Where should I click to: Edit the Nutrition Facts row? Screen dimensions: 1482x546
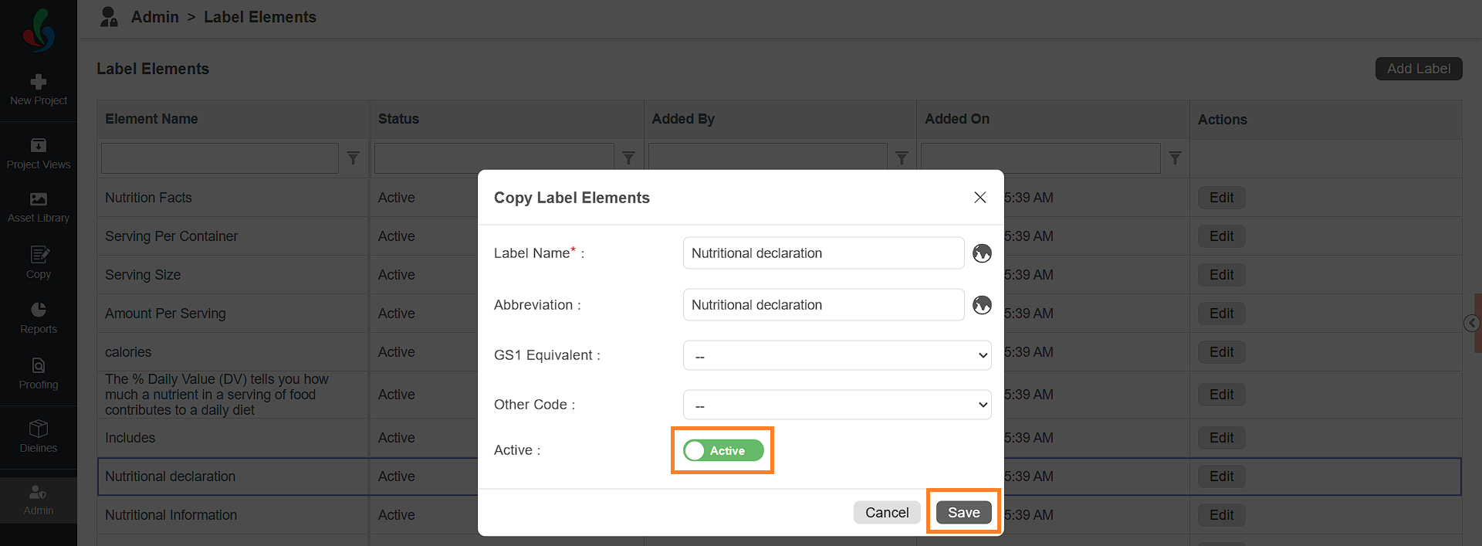pyautogui.click(x=1221, y=198)
